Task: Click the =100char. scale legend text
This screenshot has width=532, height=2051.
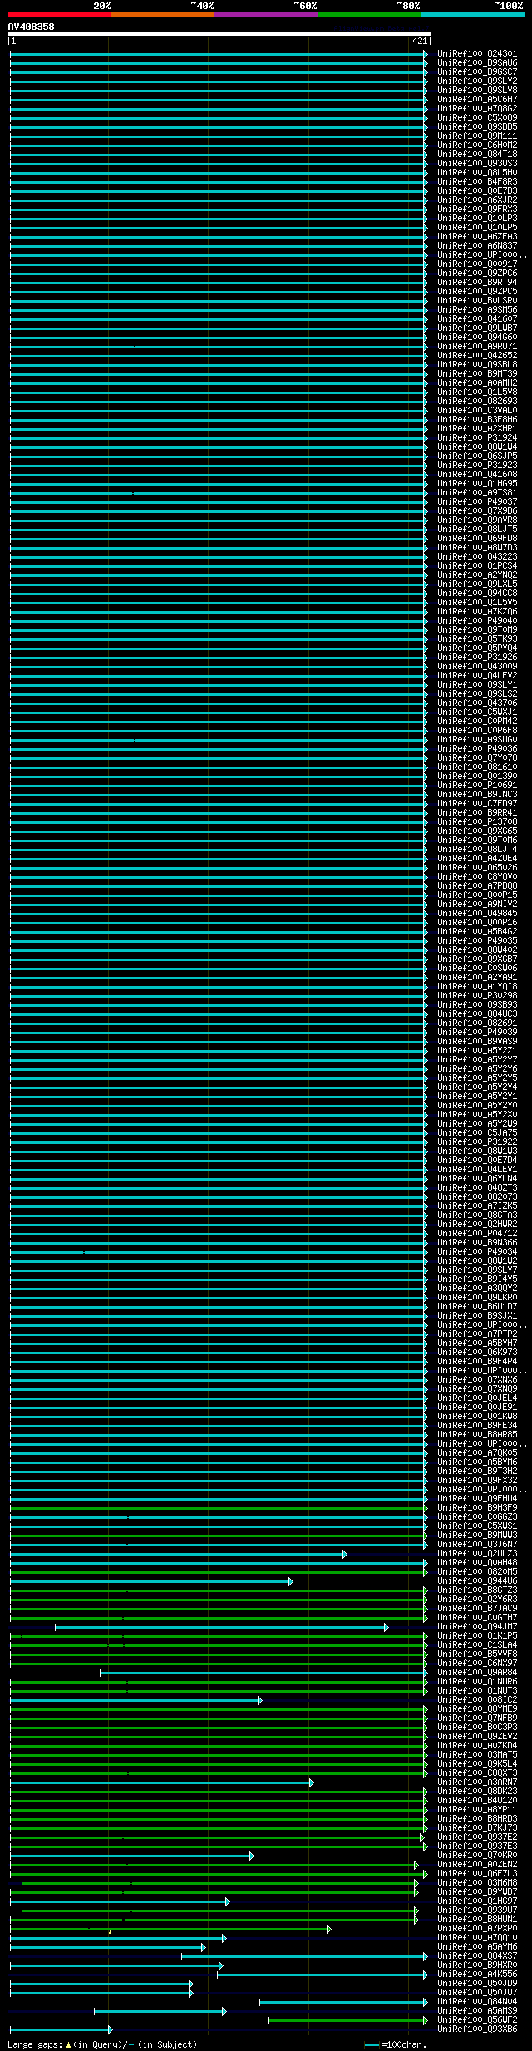Action: tap(404, 2044)
